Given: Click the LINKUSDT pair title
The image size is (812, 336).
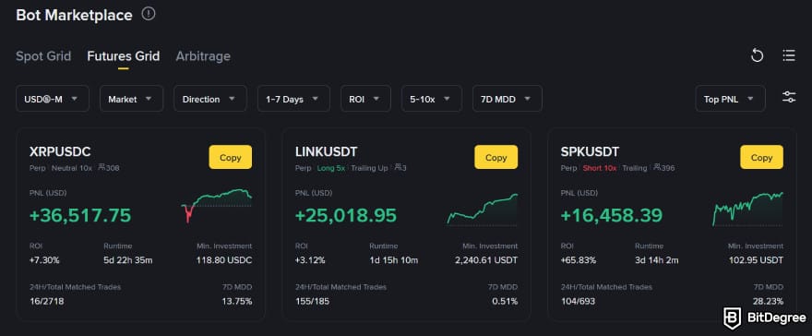Looking at the screenshot, I should (327, 151).
